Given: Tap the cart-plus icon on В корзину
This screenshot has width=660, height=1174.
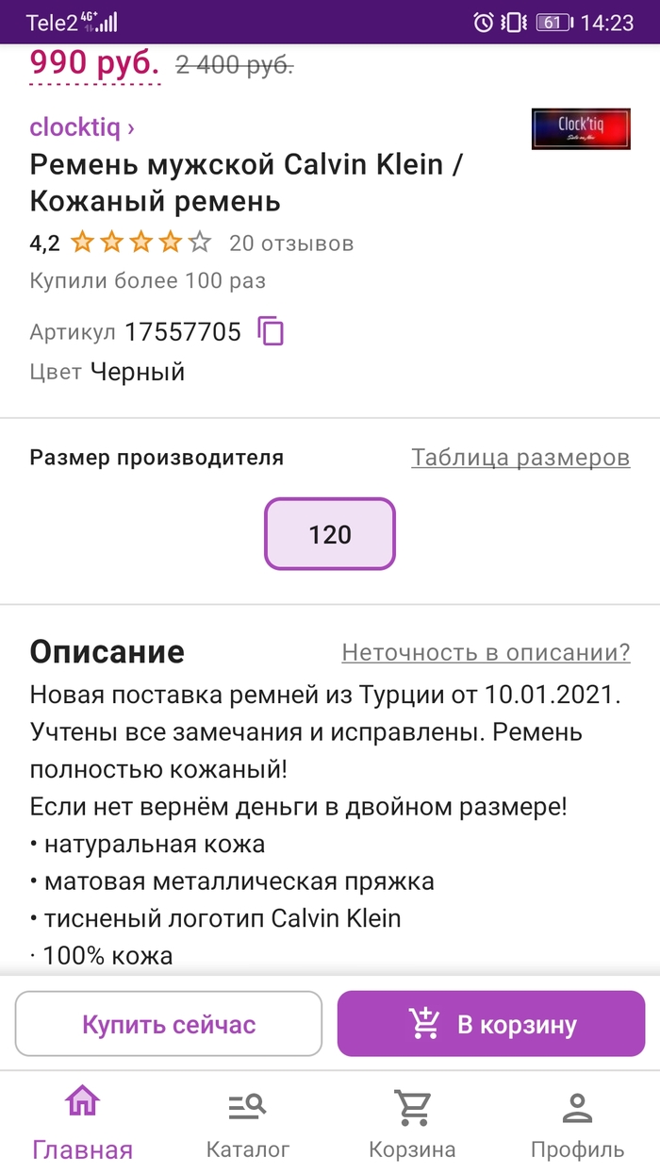Looking at the screenshot, I should click(424, 1023).
